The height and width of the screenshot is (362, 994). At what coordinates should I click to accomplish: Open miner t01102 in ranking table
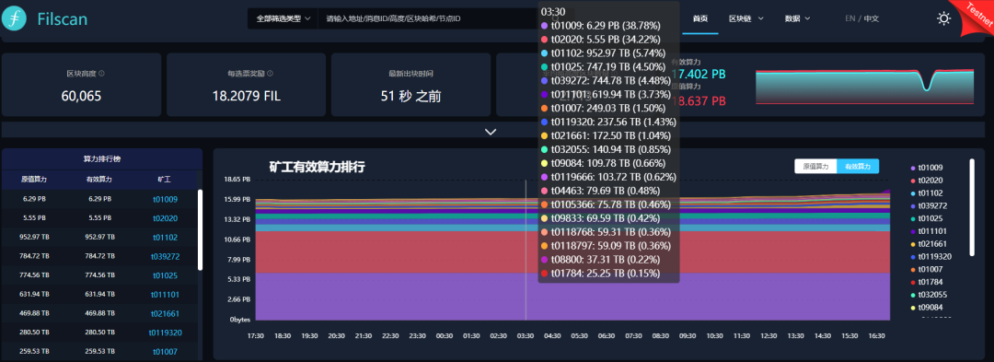(165, 238)
